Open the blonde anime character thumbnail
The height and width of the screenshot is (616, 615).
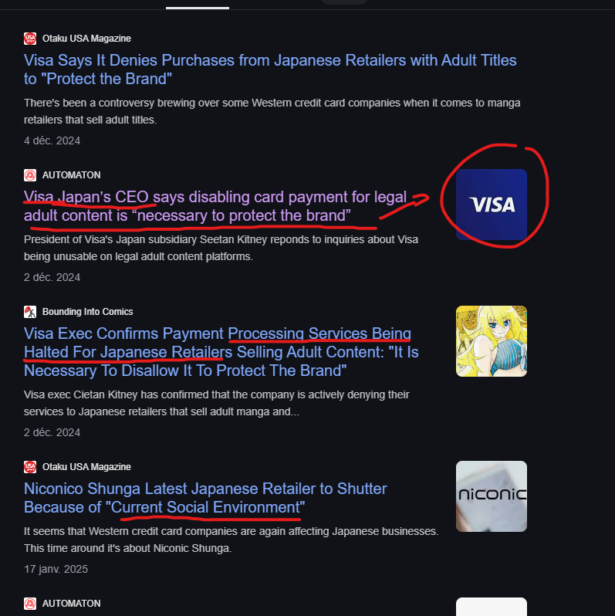point(492,341)
